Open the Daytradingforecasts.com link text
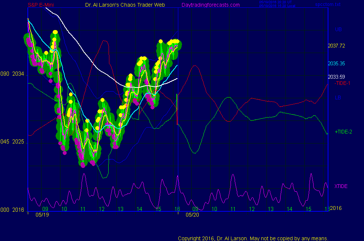The image size is (364, 241). [211, 5]
